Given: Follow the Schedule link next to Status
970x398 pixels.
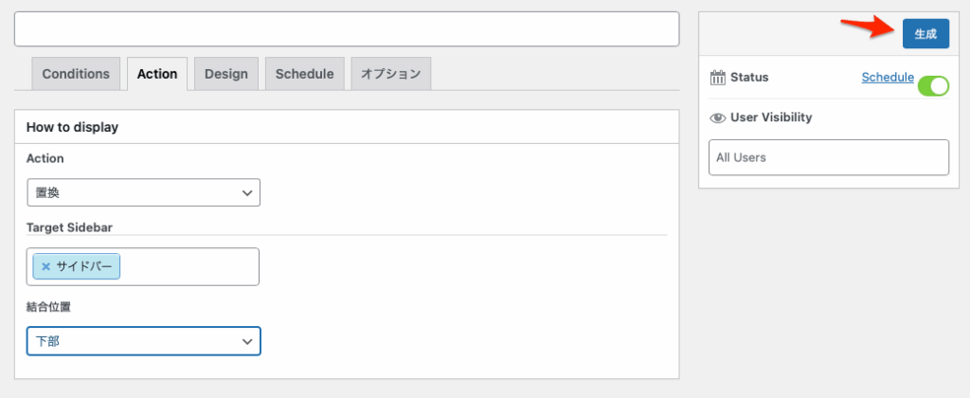Looking at the screenshot, I should [888, 78].
